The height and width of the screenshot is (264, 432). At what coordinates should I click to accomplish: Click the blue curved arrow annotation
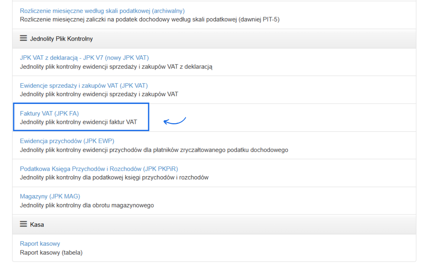[175, 120]
